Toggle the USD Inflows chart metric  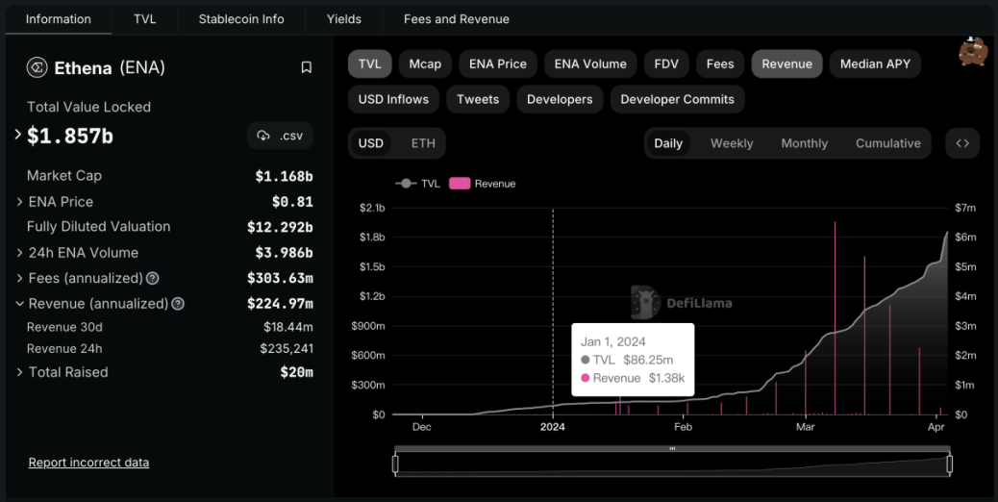pos(393,99)
